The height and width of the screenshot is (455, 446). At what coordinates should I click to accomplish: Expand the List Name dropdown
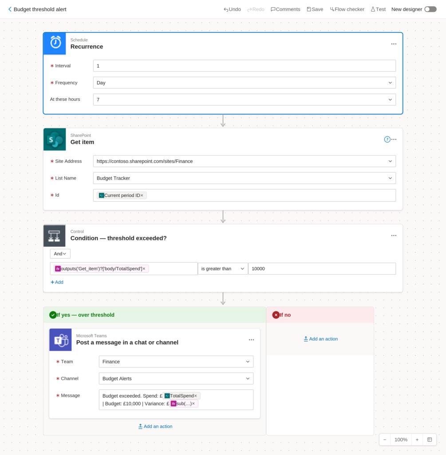244,178
